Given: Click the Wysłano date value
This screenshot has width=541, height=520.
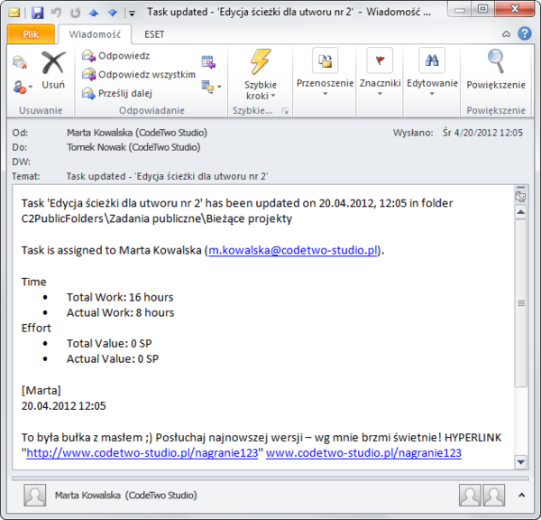Looking at the screenshot, I should [x=482, y=133].
